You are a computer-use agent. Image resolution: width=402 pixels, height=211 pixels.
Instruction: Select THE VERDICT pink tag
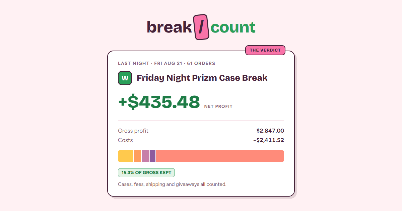[x=265, y=50]
